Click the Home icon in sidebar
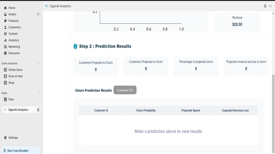The width and height of the screenshot is (275, 154). (5, 8)
